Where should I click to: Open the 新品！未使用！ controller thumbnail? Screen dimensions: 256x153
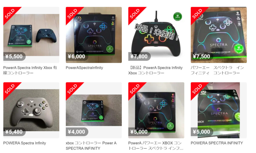point(156,35)
